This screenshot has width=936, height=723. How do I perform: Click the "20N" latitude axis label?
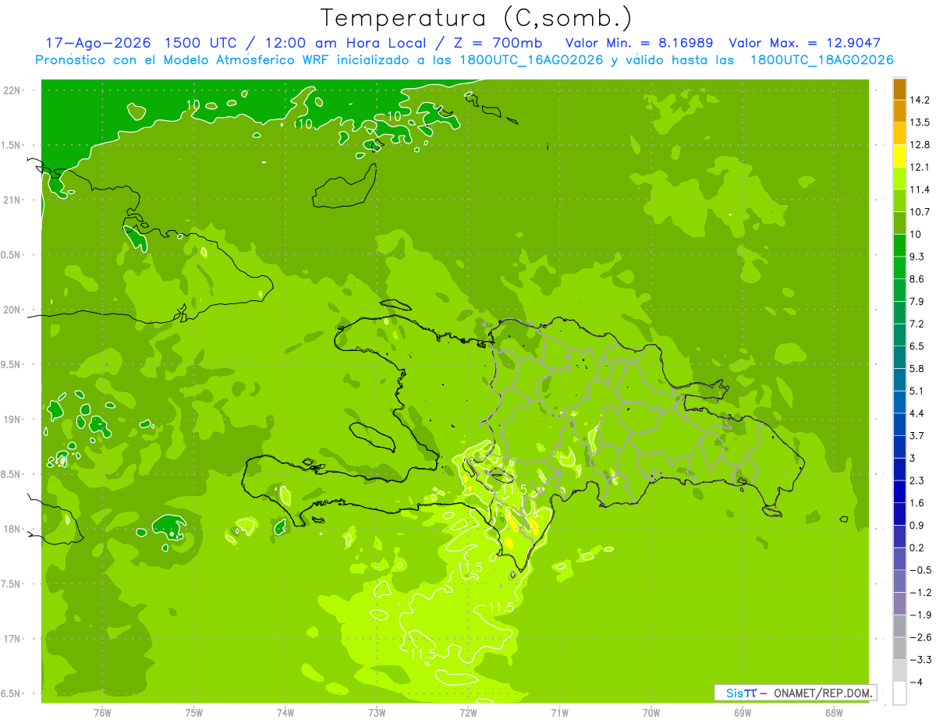[x=12, y=310]
